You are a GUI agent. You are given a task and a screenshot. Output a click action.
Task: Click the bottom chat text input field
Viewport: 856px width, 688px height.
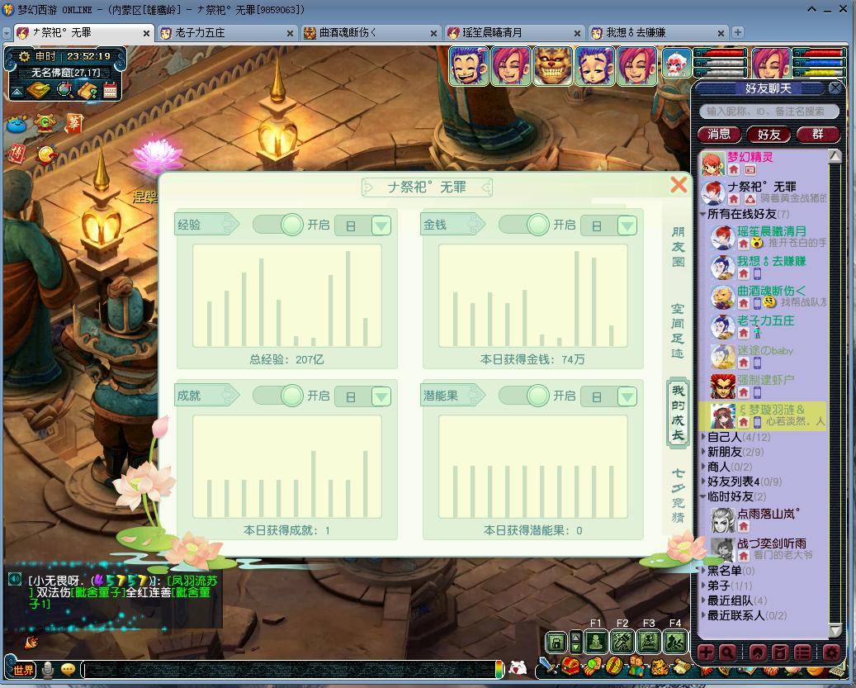(x=290, y=670)
